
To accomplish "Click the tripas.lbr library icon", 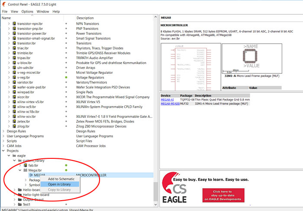I will [14, 58].
